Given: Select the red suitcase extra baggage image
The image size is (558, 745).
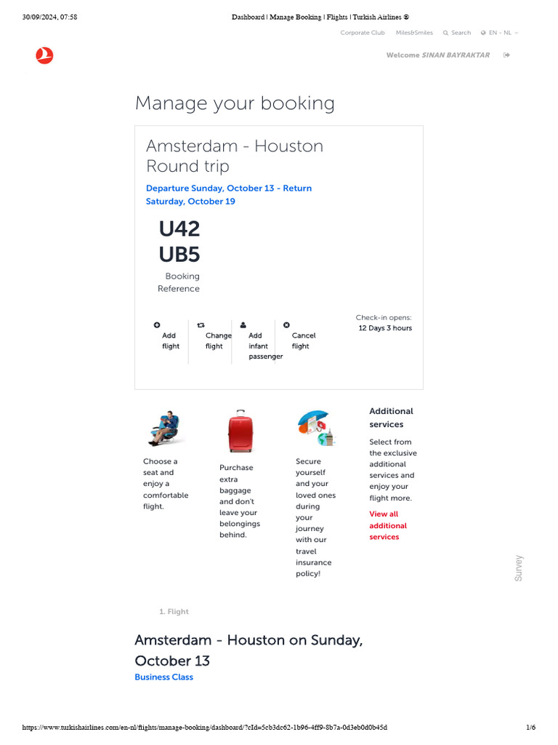Looking at the screenshot, I should [x=239, y=431].
